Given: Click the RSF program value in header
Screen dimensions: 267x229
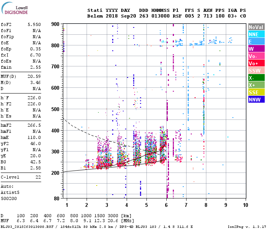Looking at the screenshot, I should point(177,16).
